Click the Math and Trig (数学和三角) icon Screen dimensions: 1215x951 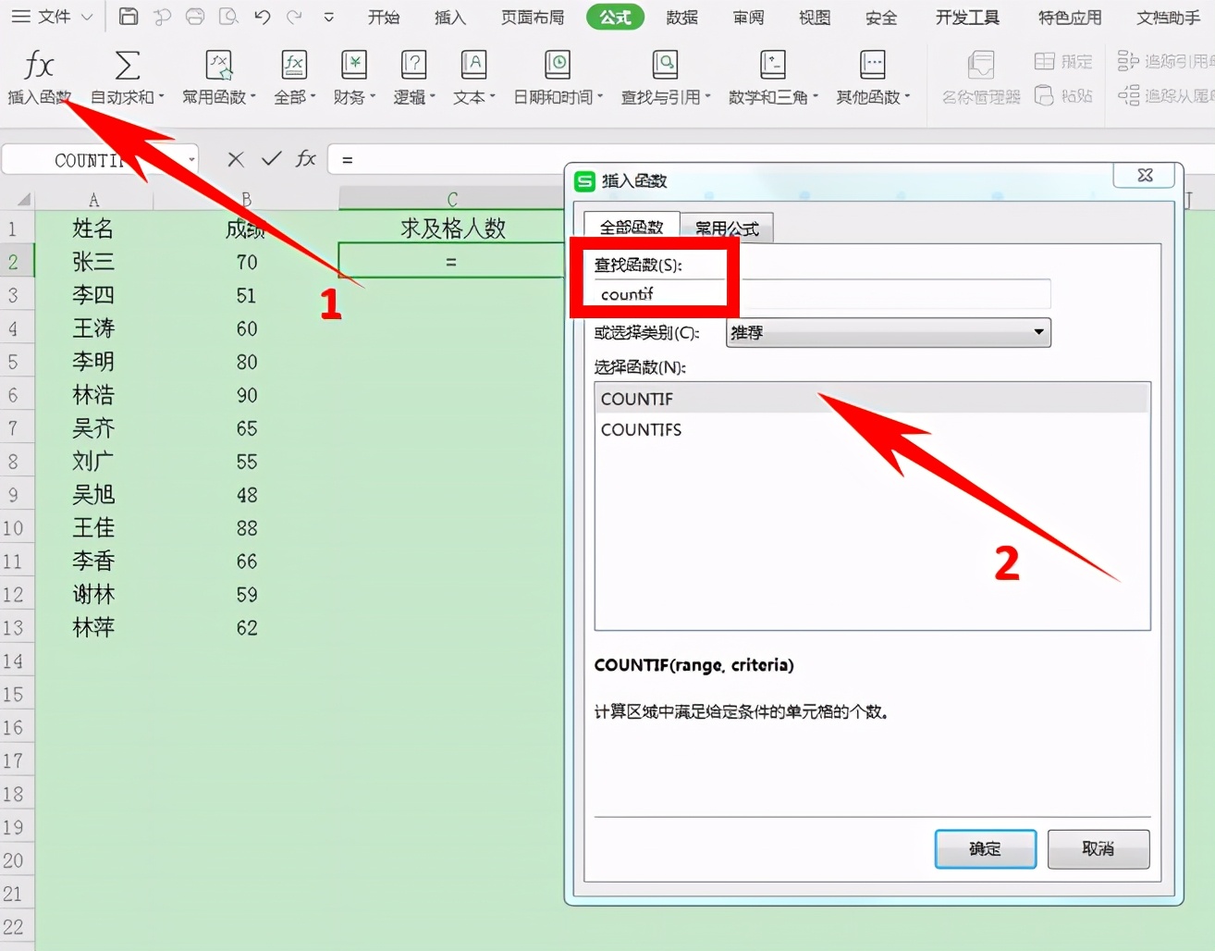tap(772, 65)
